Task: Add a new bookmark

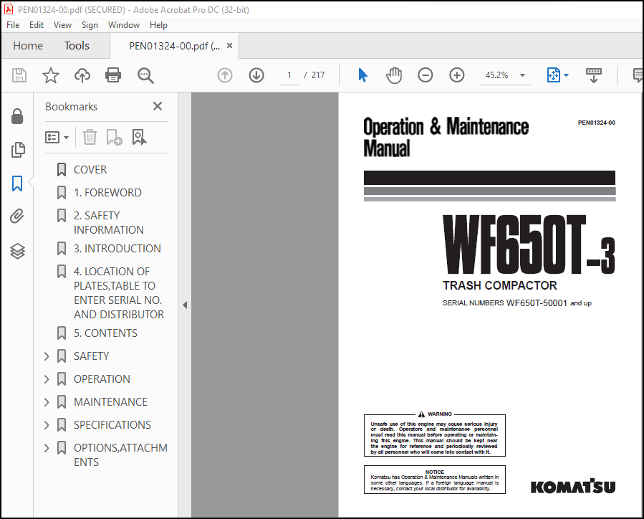Action: pos(115,137)
